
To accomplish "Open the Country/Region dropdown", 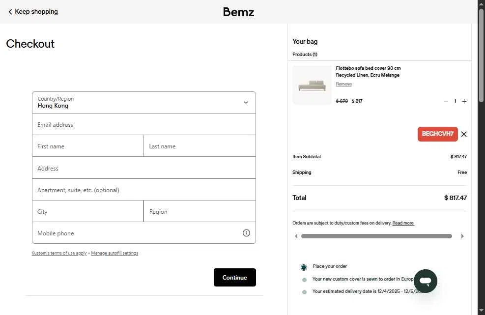I will (144, 102).
